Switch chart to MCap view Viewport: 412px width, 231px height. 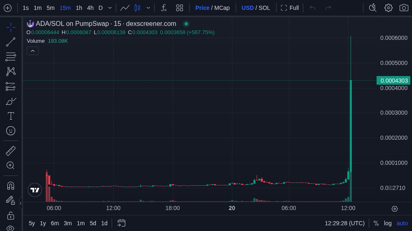(222, 8)
